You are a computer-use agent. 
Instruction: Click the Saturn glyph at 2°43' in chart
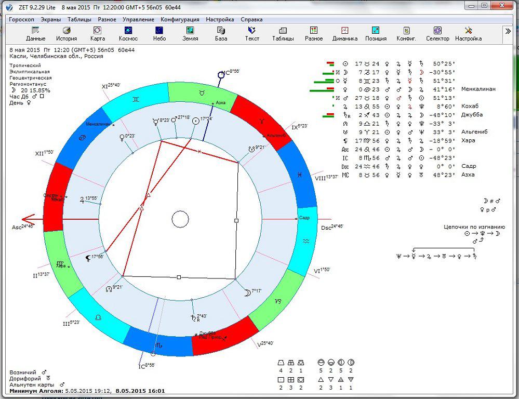(194, 318)
